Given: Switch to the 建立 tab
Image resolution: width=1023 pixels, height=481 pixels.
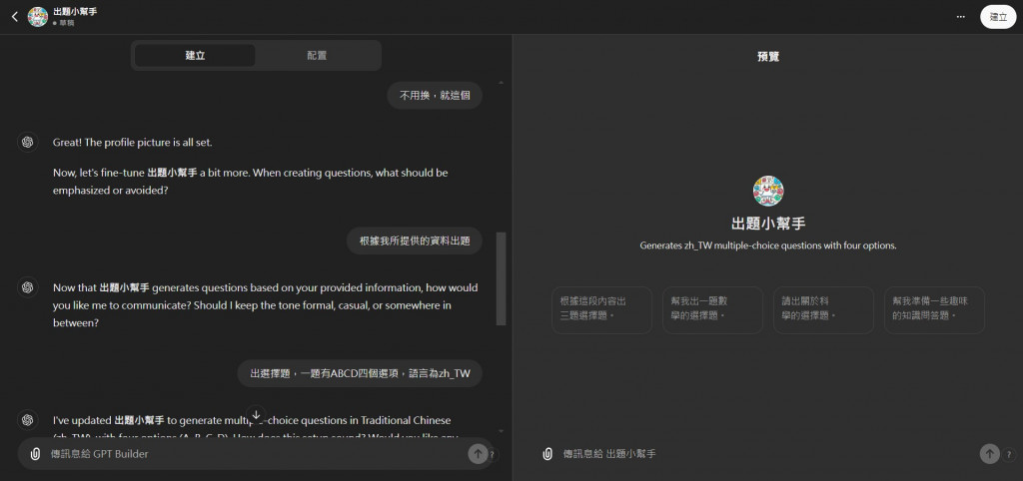Looking at the screenshot, I should (195, 56).
